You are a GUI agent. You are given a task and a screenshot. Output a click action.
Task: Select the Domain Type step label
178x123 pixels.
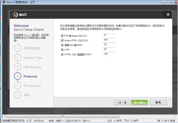33,58
